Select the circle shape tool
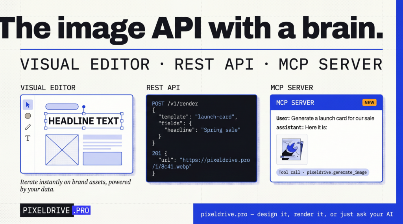This screenshot has width=403, height=224. click(28, 116)
